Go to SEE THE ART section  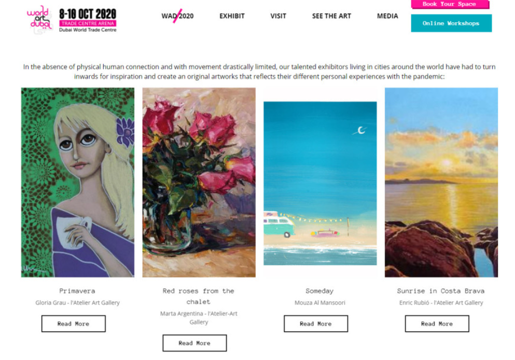(331, 16)
